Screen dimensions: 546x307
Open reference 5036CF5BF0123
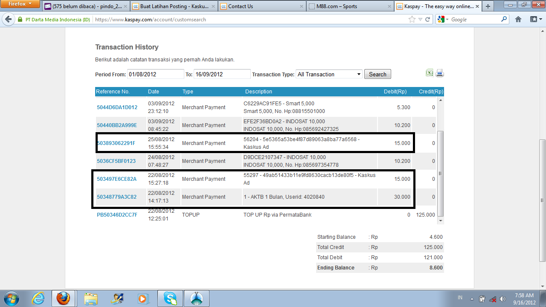point(116,161)
